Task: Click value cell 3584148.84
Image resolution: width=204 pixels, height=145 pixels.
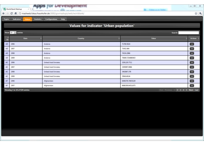Action: [x=154, y=76]
